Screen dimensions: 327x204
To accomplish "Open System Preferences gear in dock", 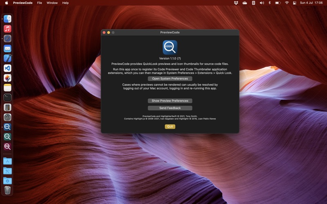I will click(7, 117).
